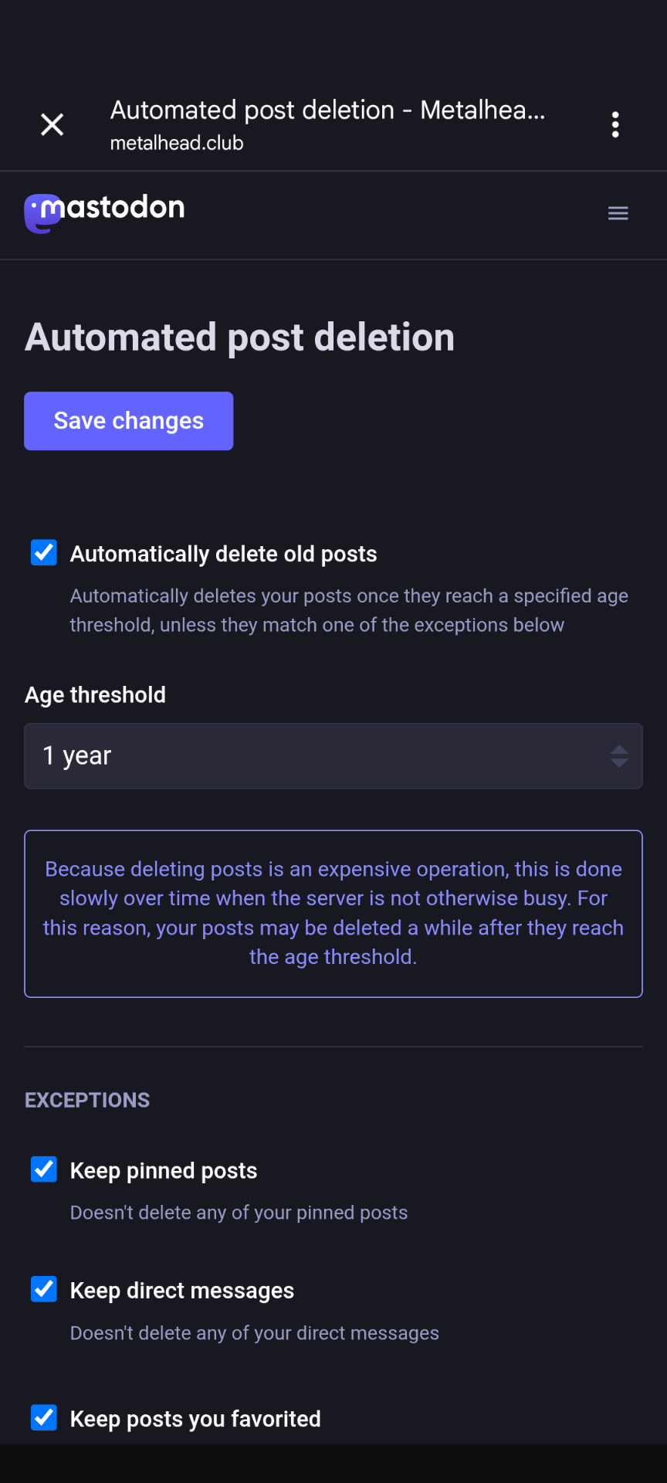Uncheck the Keep pinned posts checkbox
667x1483 pixels.
point(44,1169)
